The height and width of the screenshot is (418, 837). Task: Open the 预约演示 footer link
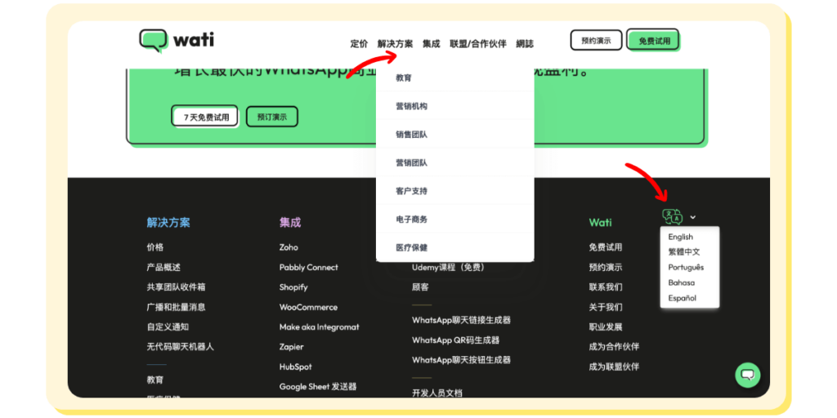[x=606, y=267]
